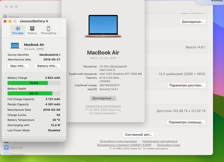Switch to the iPhone/iPad tab
This screenshot has height=162, width=224.
[48, 30]
